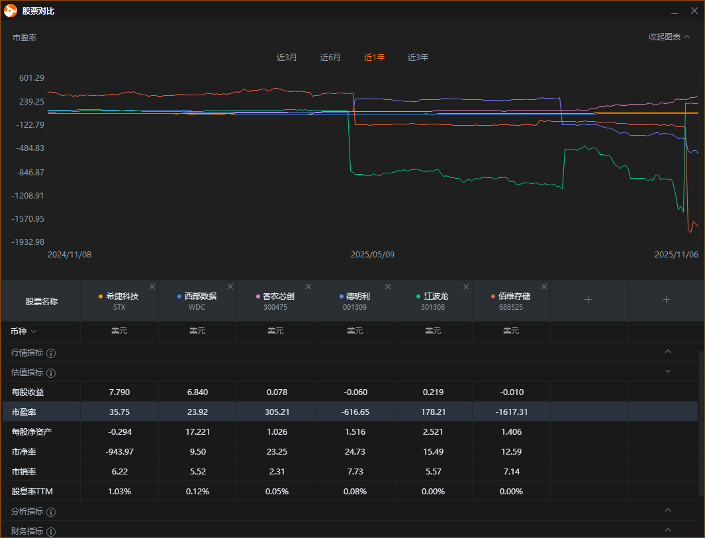Remove 佰维存储 688525 from comparison
Image resolution: width=705 pixels, height=538 pixels.
[x=544, y=287]
